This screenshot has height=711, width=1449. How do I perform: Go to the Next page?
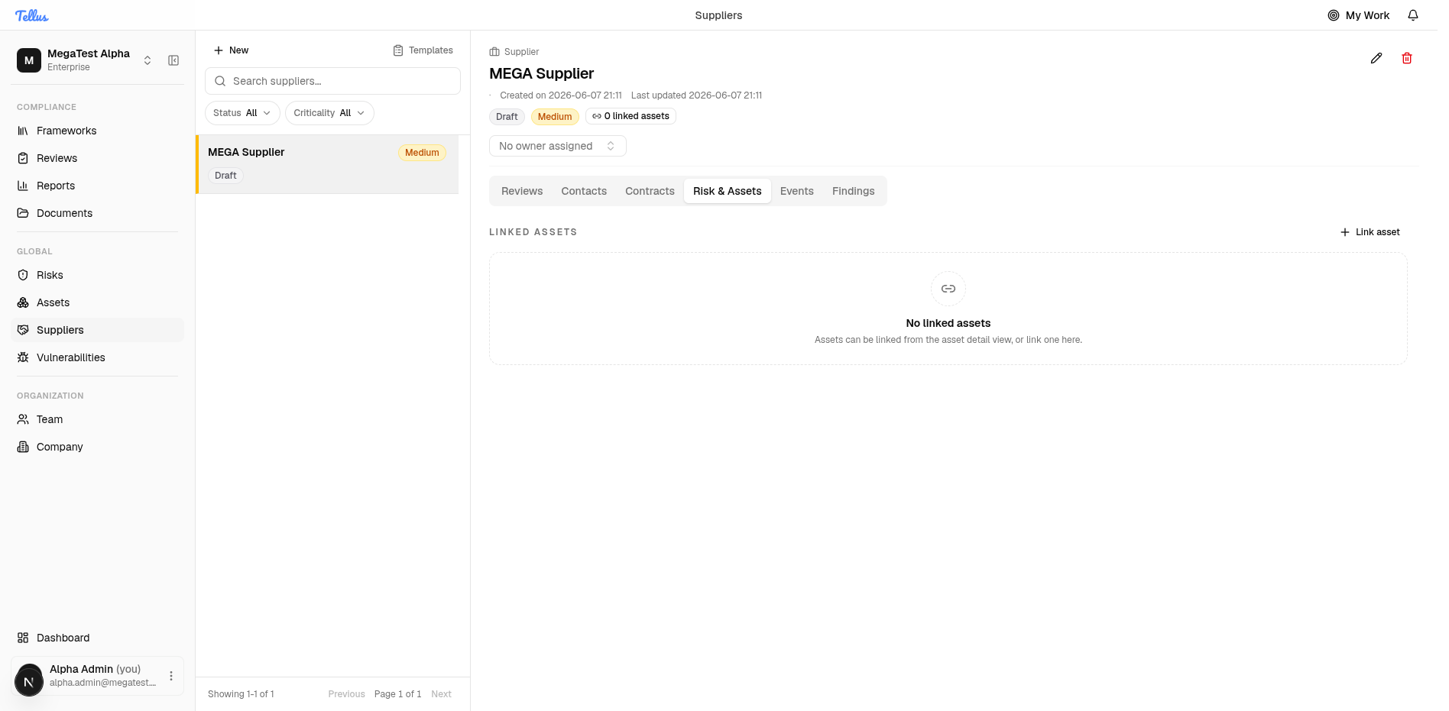click(x=441, y=694)
